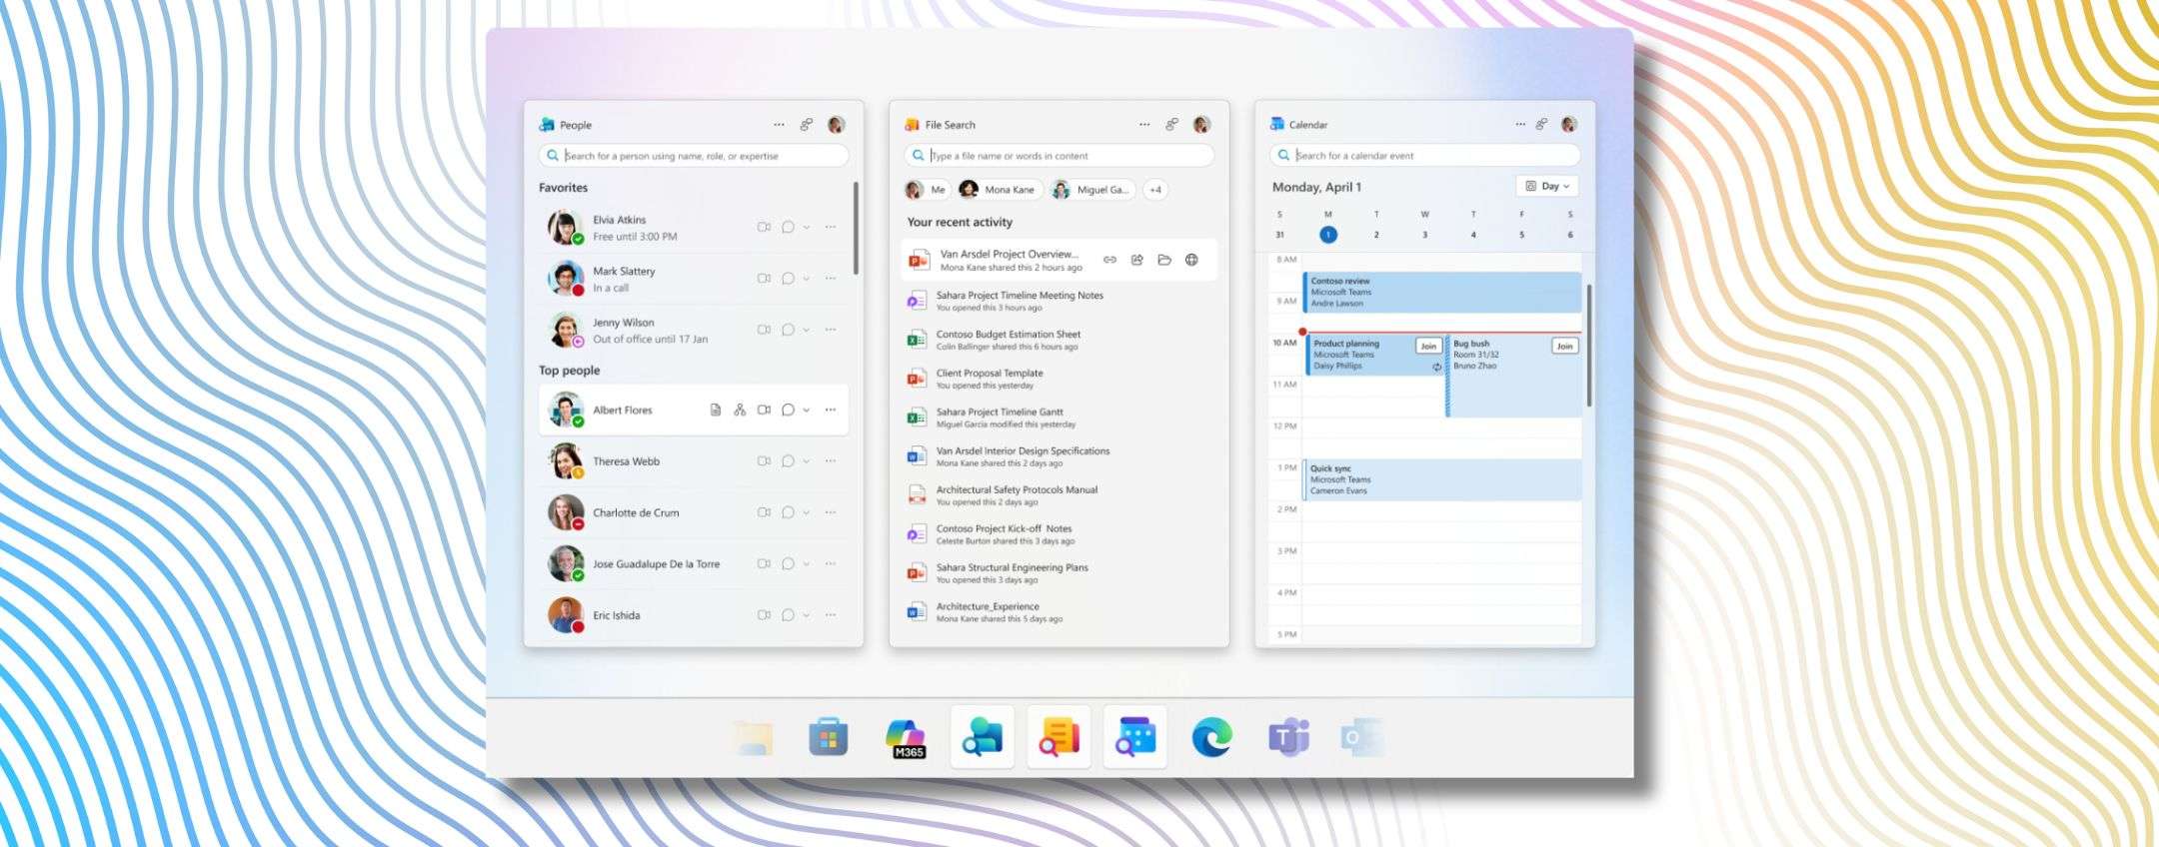Viewport: 2159px width, 847px height.
Task: Expand chat options for Jenny Wilson
Action: pyautogui.click(x=807, y=330)
